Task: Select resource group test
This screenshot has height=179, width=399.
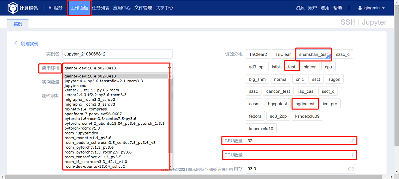Action: (x=292, y=67)
